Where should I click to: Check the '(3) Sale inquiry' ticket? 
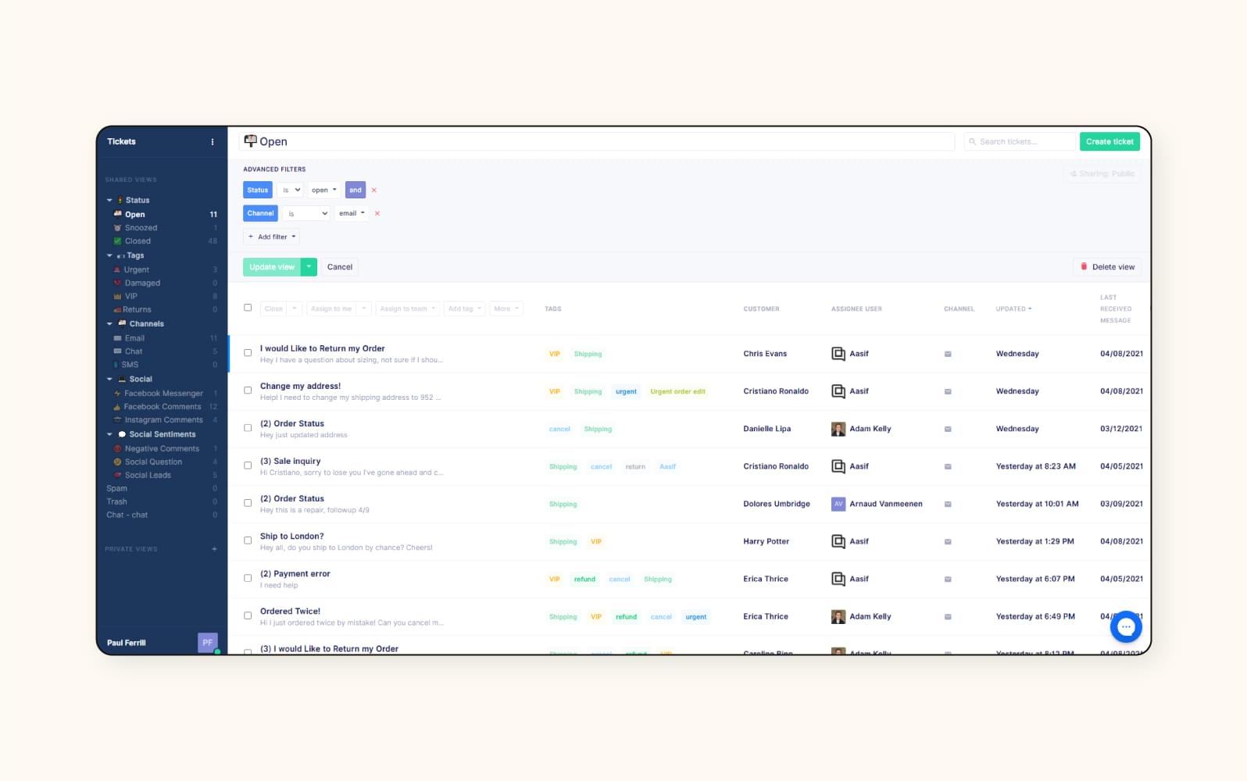[248, 465]
